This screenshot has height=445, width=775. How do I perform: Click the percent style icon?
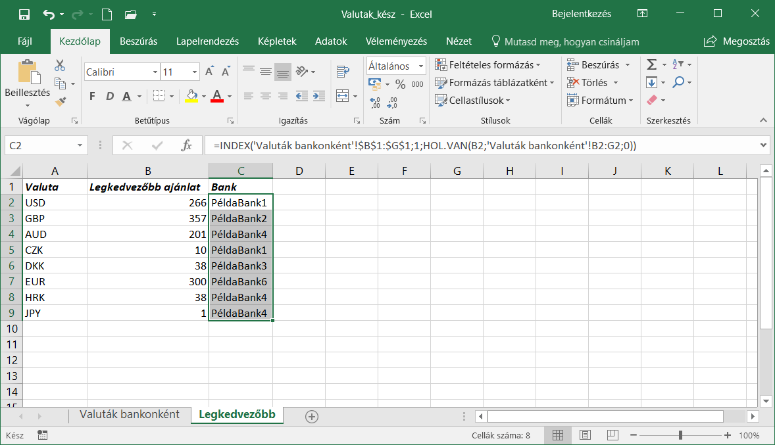tap(400, 84)
